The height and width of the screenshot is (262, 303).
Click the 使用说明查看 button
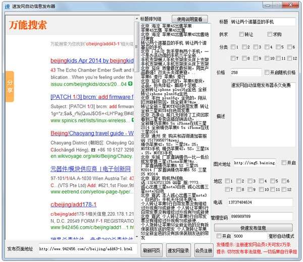tap(189, 19)
